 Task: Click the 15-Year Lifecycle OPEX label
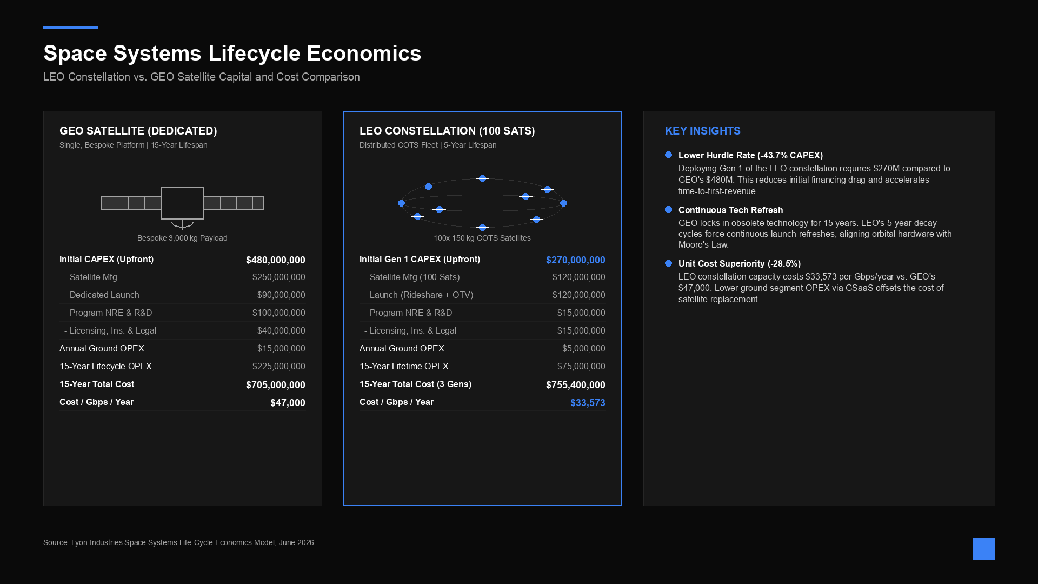click(105, 366)
